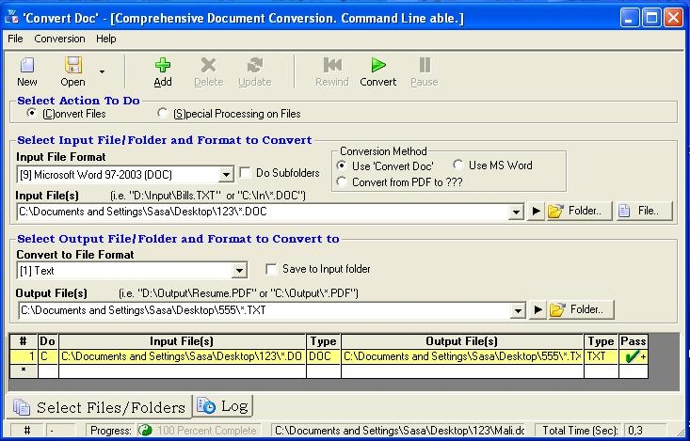The height and width of the screenshot is (441, 690).
Task: Select the Use 'Convert Doc' radio button
Action: point(341,165)
